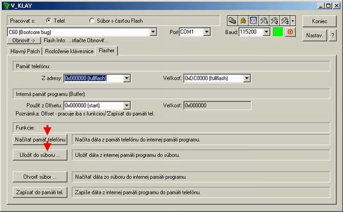
Task: Click the yellow bell-shaped A icon
Action: tap(243, 21)
